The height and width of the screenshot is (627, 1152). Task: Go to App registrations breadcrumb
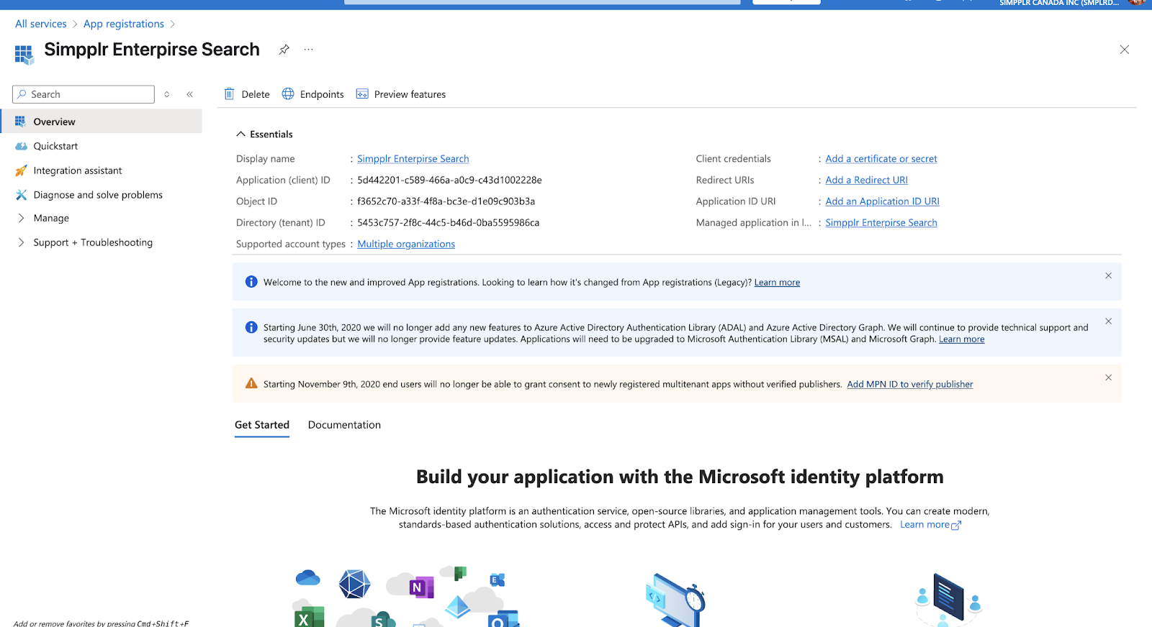pos(124,24)
